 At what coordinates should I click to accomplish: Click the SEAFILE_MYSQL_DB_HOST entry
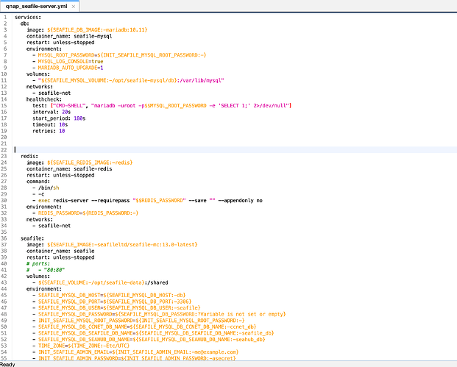coord(112,295)
